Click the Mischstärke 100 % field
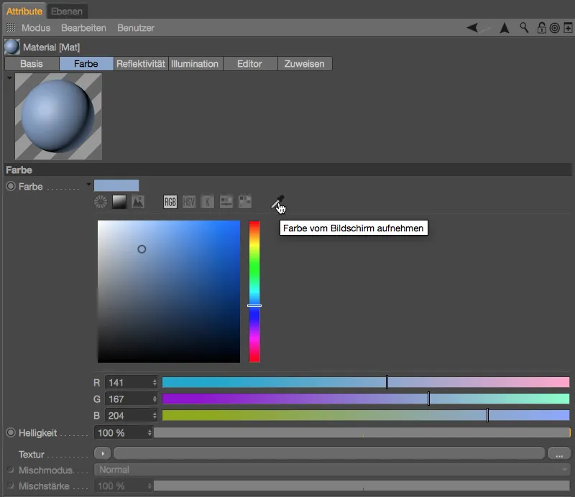The width and height of the screenshot is (575, 497). [121, 486]
